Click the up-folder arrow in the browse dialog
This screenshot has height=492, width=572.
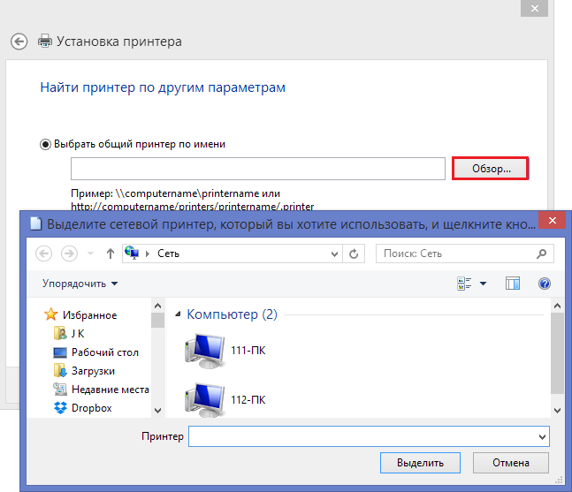pyautogui.click(x=110, y=254)
